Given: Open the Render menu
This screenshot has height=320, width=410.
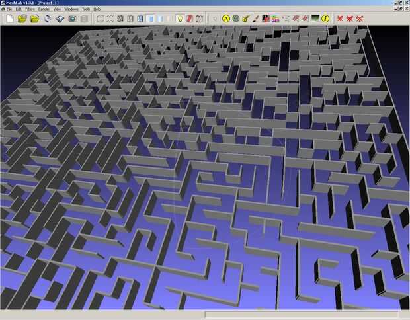Looking at the screenshot, I should (44, 9).
